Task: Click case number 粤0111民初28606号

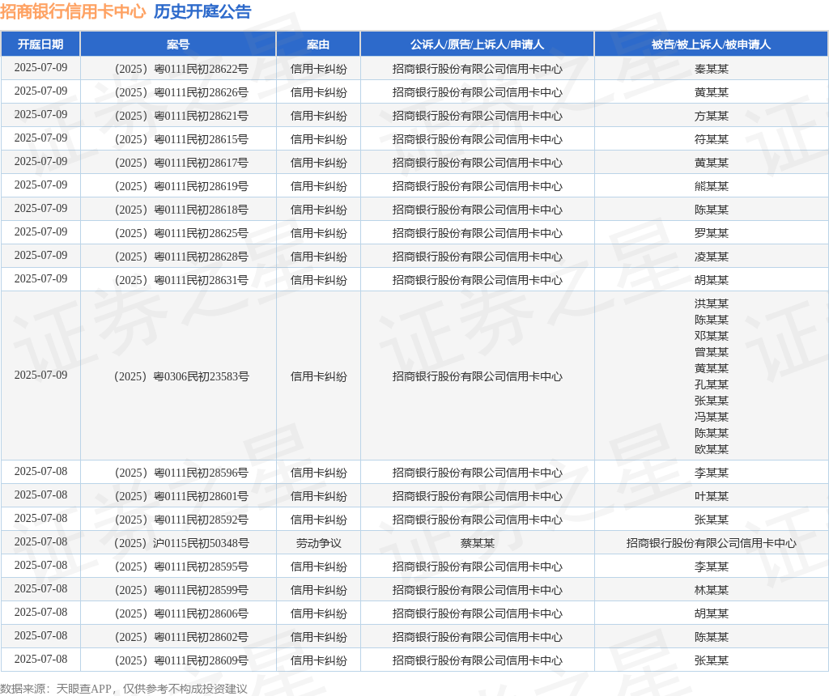Action: click(x=181, y=613)
